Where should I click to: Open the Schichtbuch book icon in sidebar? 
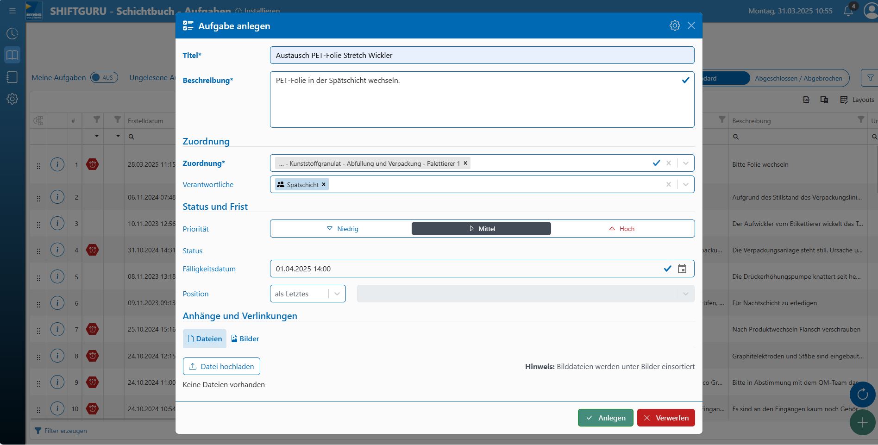pos(13,56)
